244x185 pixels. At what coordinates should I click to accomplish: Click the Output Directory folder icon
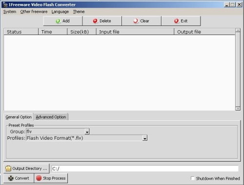coord(8,168)
